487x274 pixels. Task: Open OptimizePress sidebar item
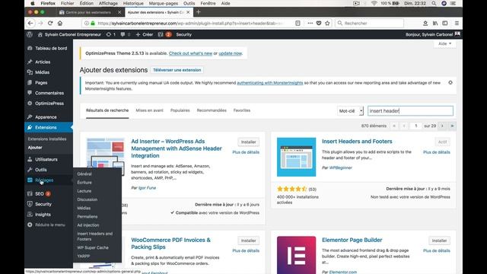coord(49,104)
